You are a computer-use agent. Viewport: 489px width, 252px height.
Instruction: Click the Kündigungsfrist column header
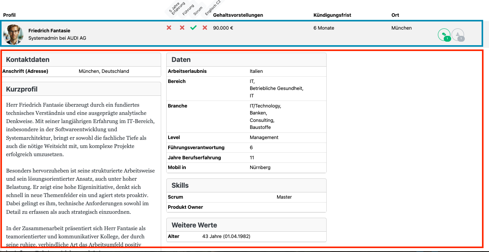coord(333,15)
